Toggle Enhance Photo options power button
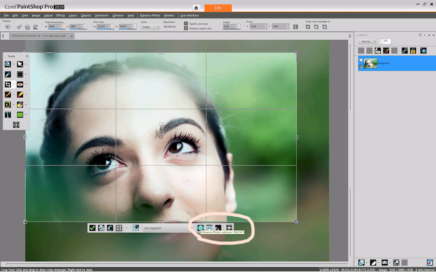The width and height of the screenshot is (436, 272). pyautogui.click(x=200, y=228)
